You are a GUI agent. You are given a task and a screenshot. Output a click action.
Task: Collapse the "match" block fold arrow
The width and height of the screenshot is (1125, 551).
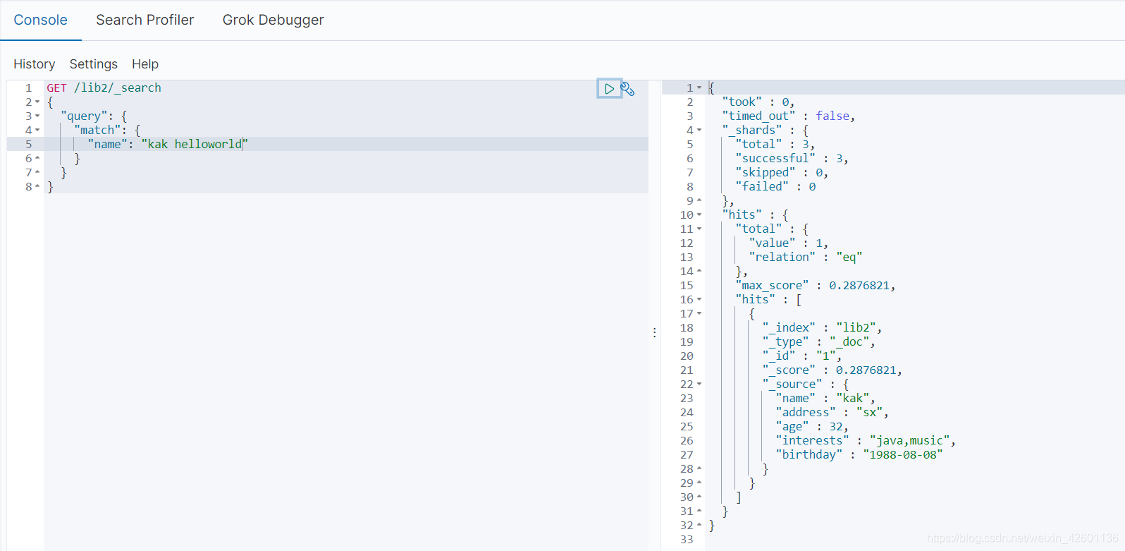(x=37, y=131)
